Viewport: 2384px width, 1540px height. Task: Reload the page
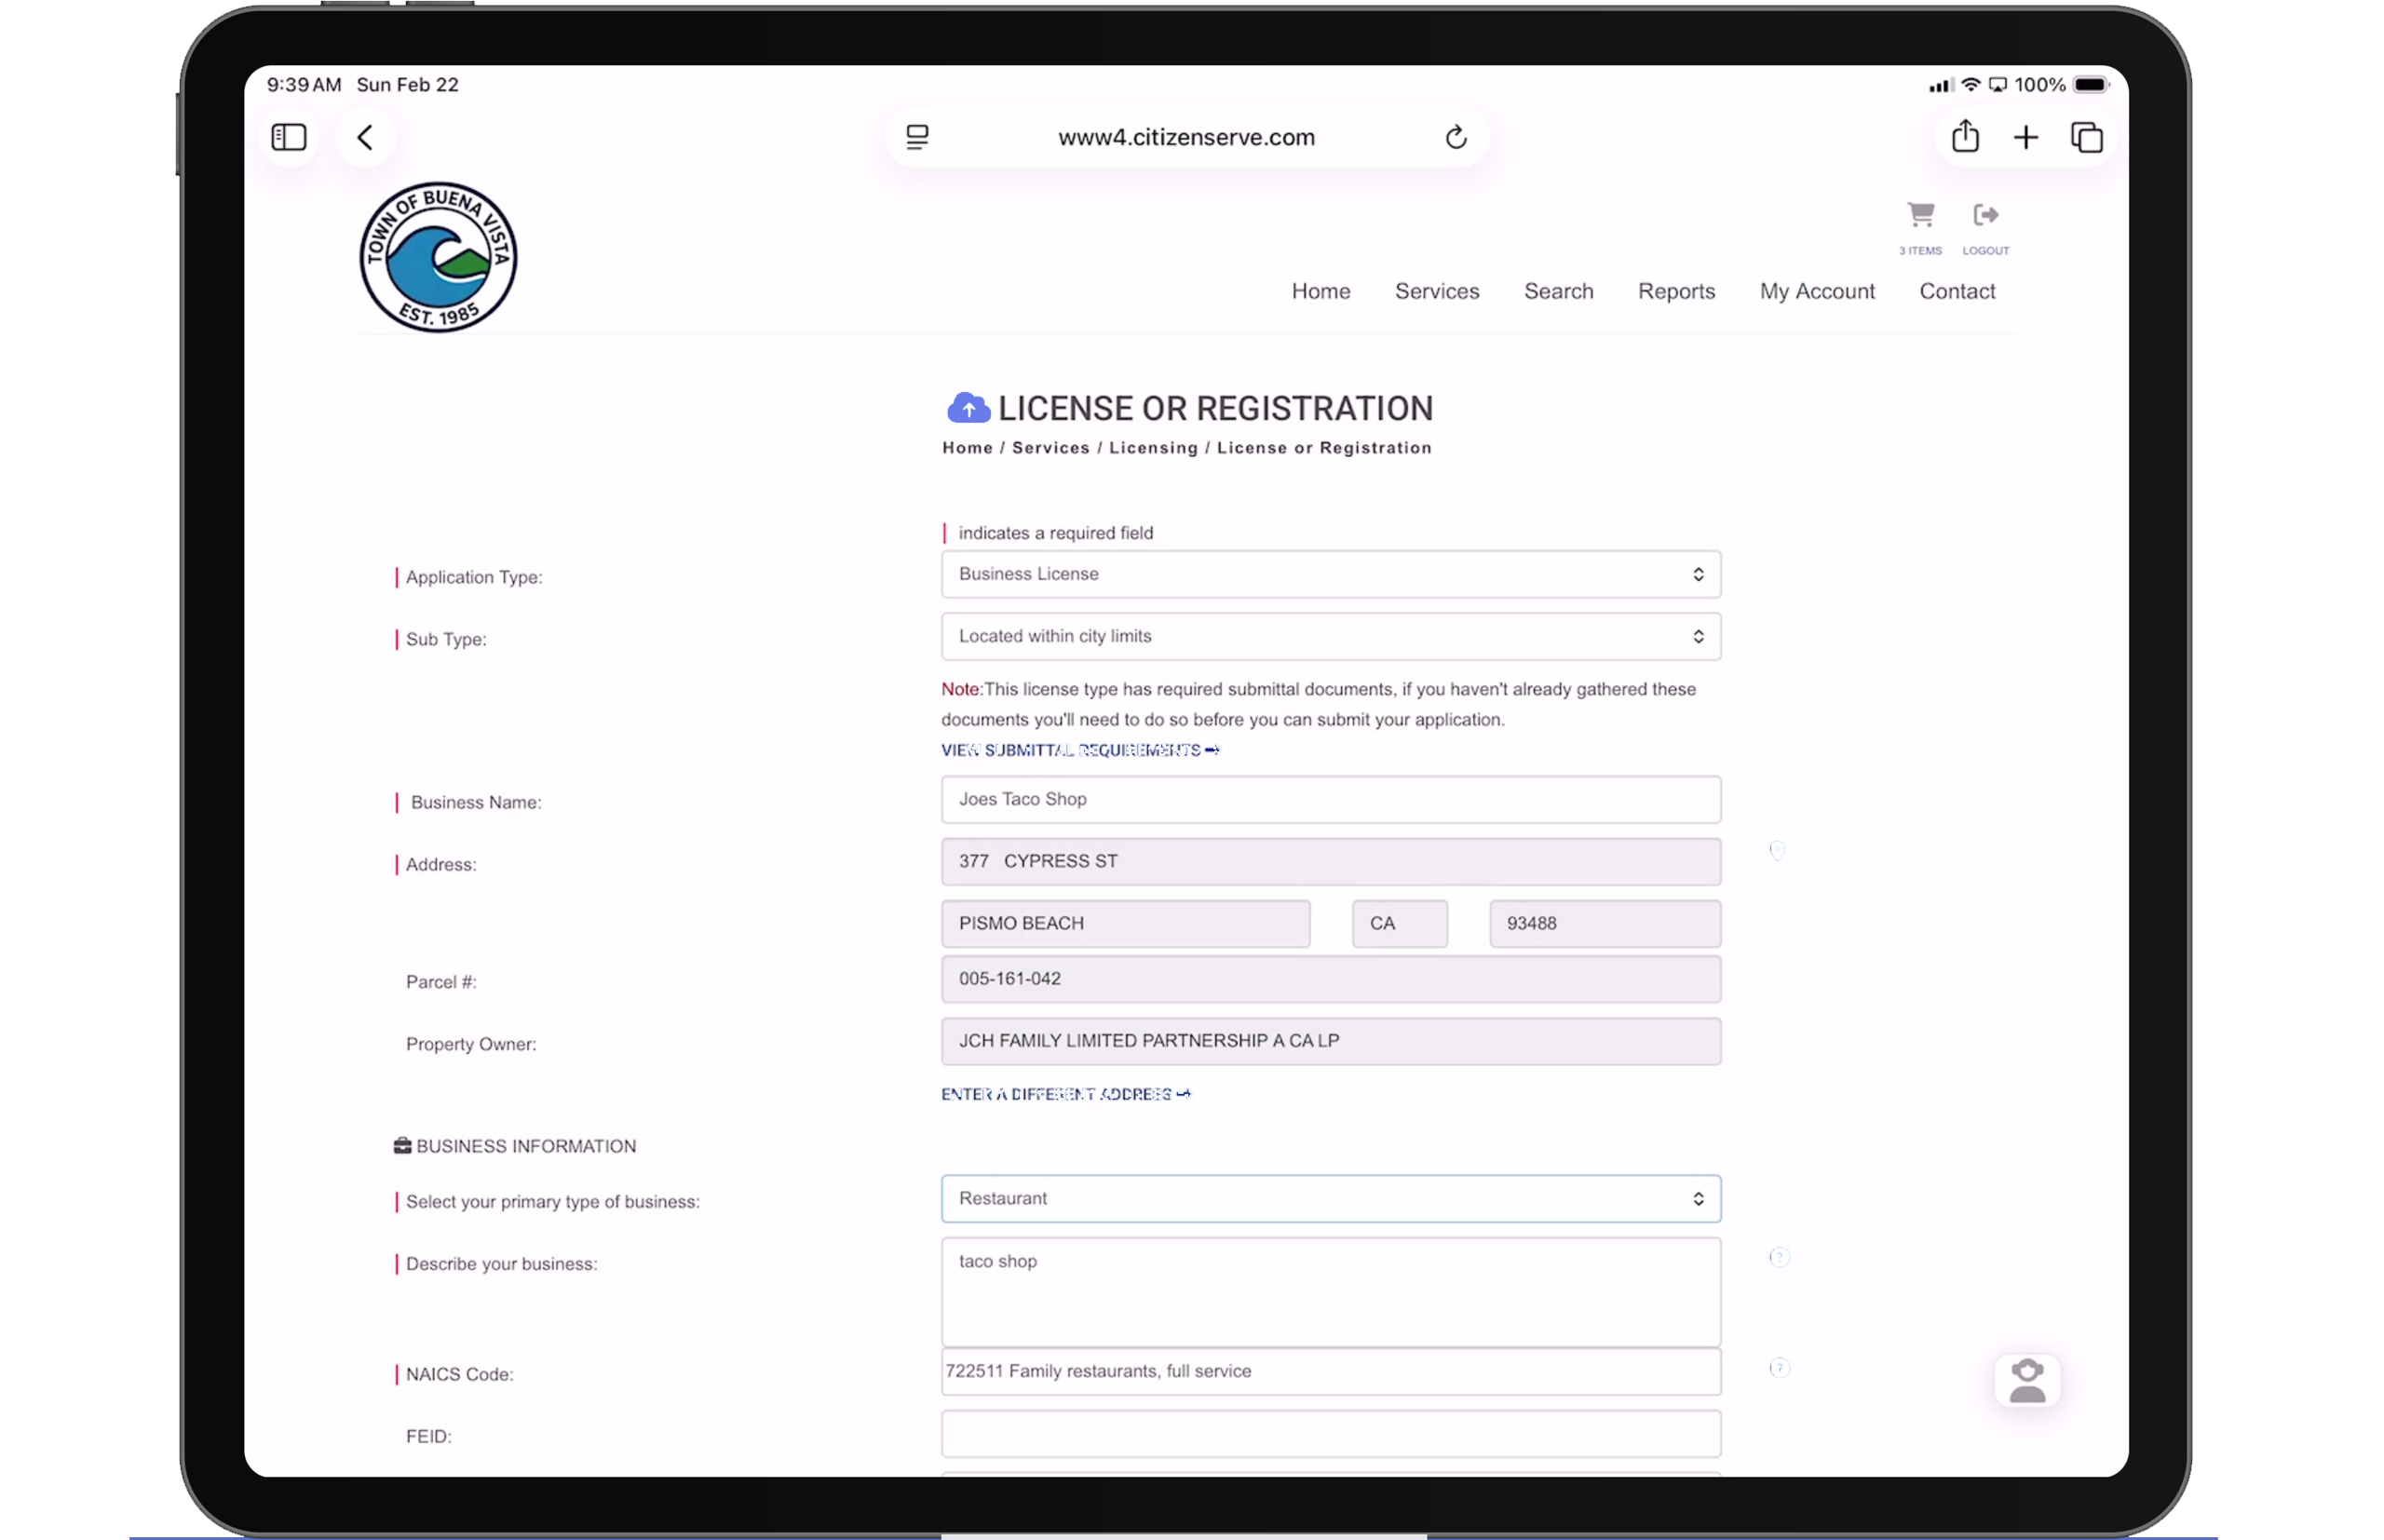(x=1455, y=137)
